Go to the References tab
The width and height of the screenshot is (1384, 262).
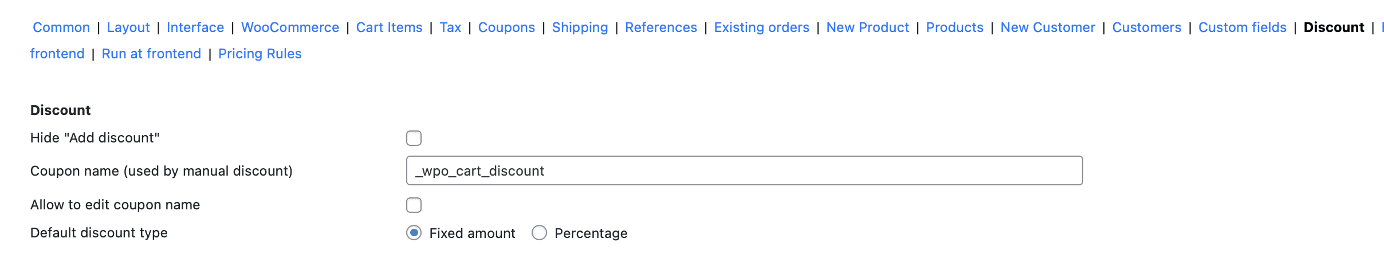tap(661, 27)
